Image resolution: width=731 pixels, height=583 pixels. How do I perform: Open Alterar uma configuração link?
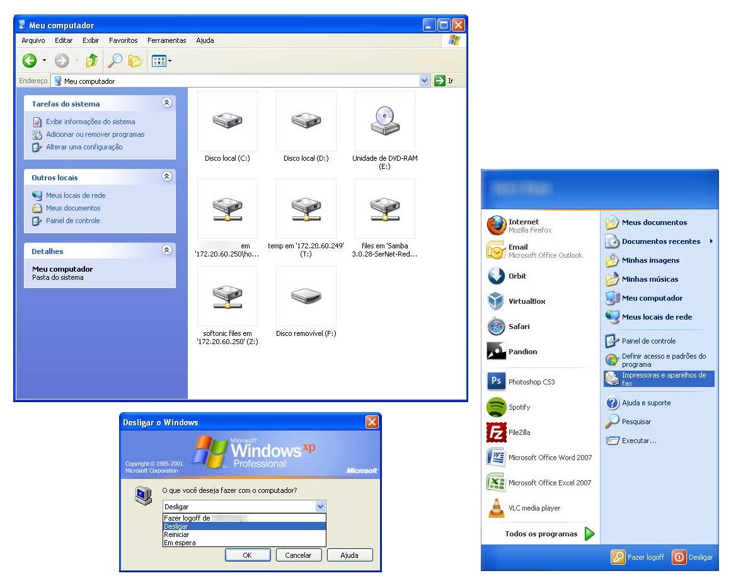coord(84,147)
